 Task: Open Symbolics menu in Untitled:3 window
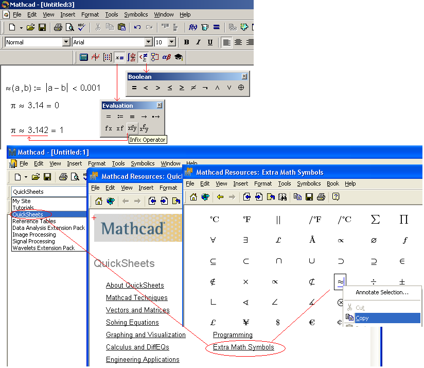coord(136,14)
